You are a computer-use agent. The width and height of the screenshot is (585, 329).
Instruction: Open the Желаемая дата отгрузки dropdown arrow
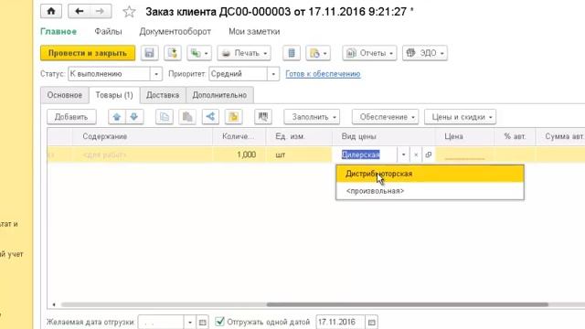coord(189,322)
